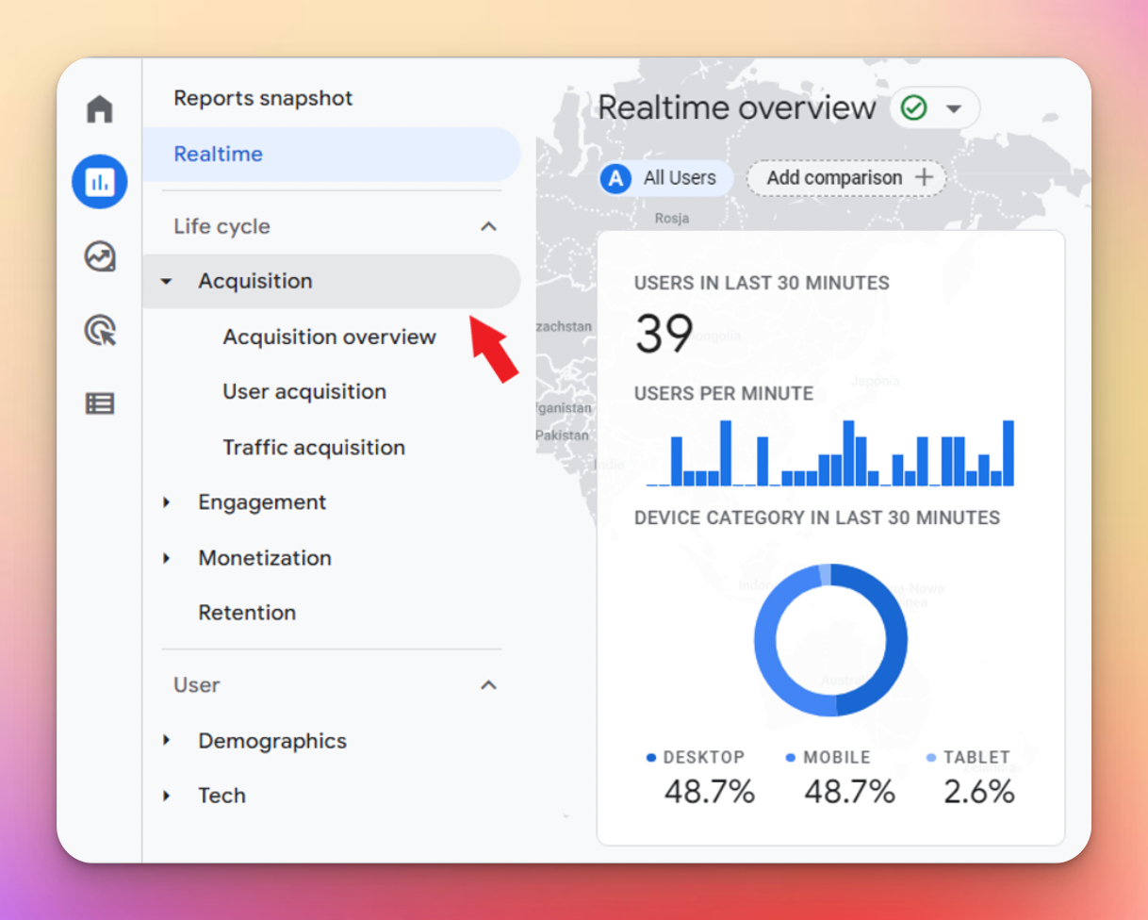Click the All Users 'A' badge
The width and height of the screenshot is (1148, 920).
615,178
